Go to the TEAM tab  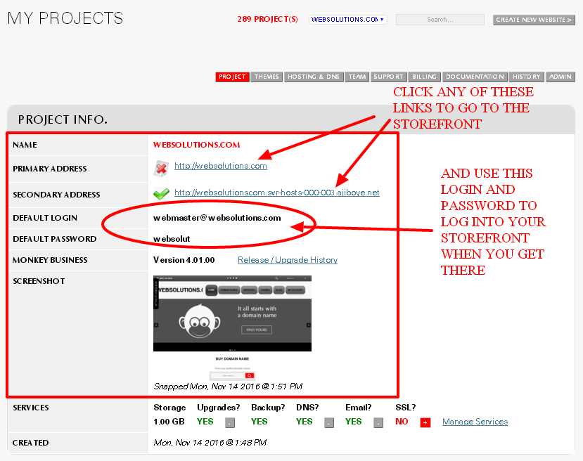[x=357, y=77]
